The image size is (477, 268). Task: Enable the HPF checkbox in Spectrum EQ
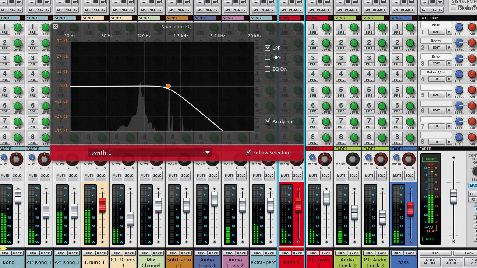(268, 57)
